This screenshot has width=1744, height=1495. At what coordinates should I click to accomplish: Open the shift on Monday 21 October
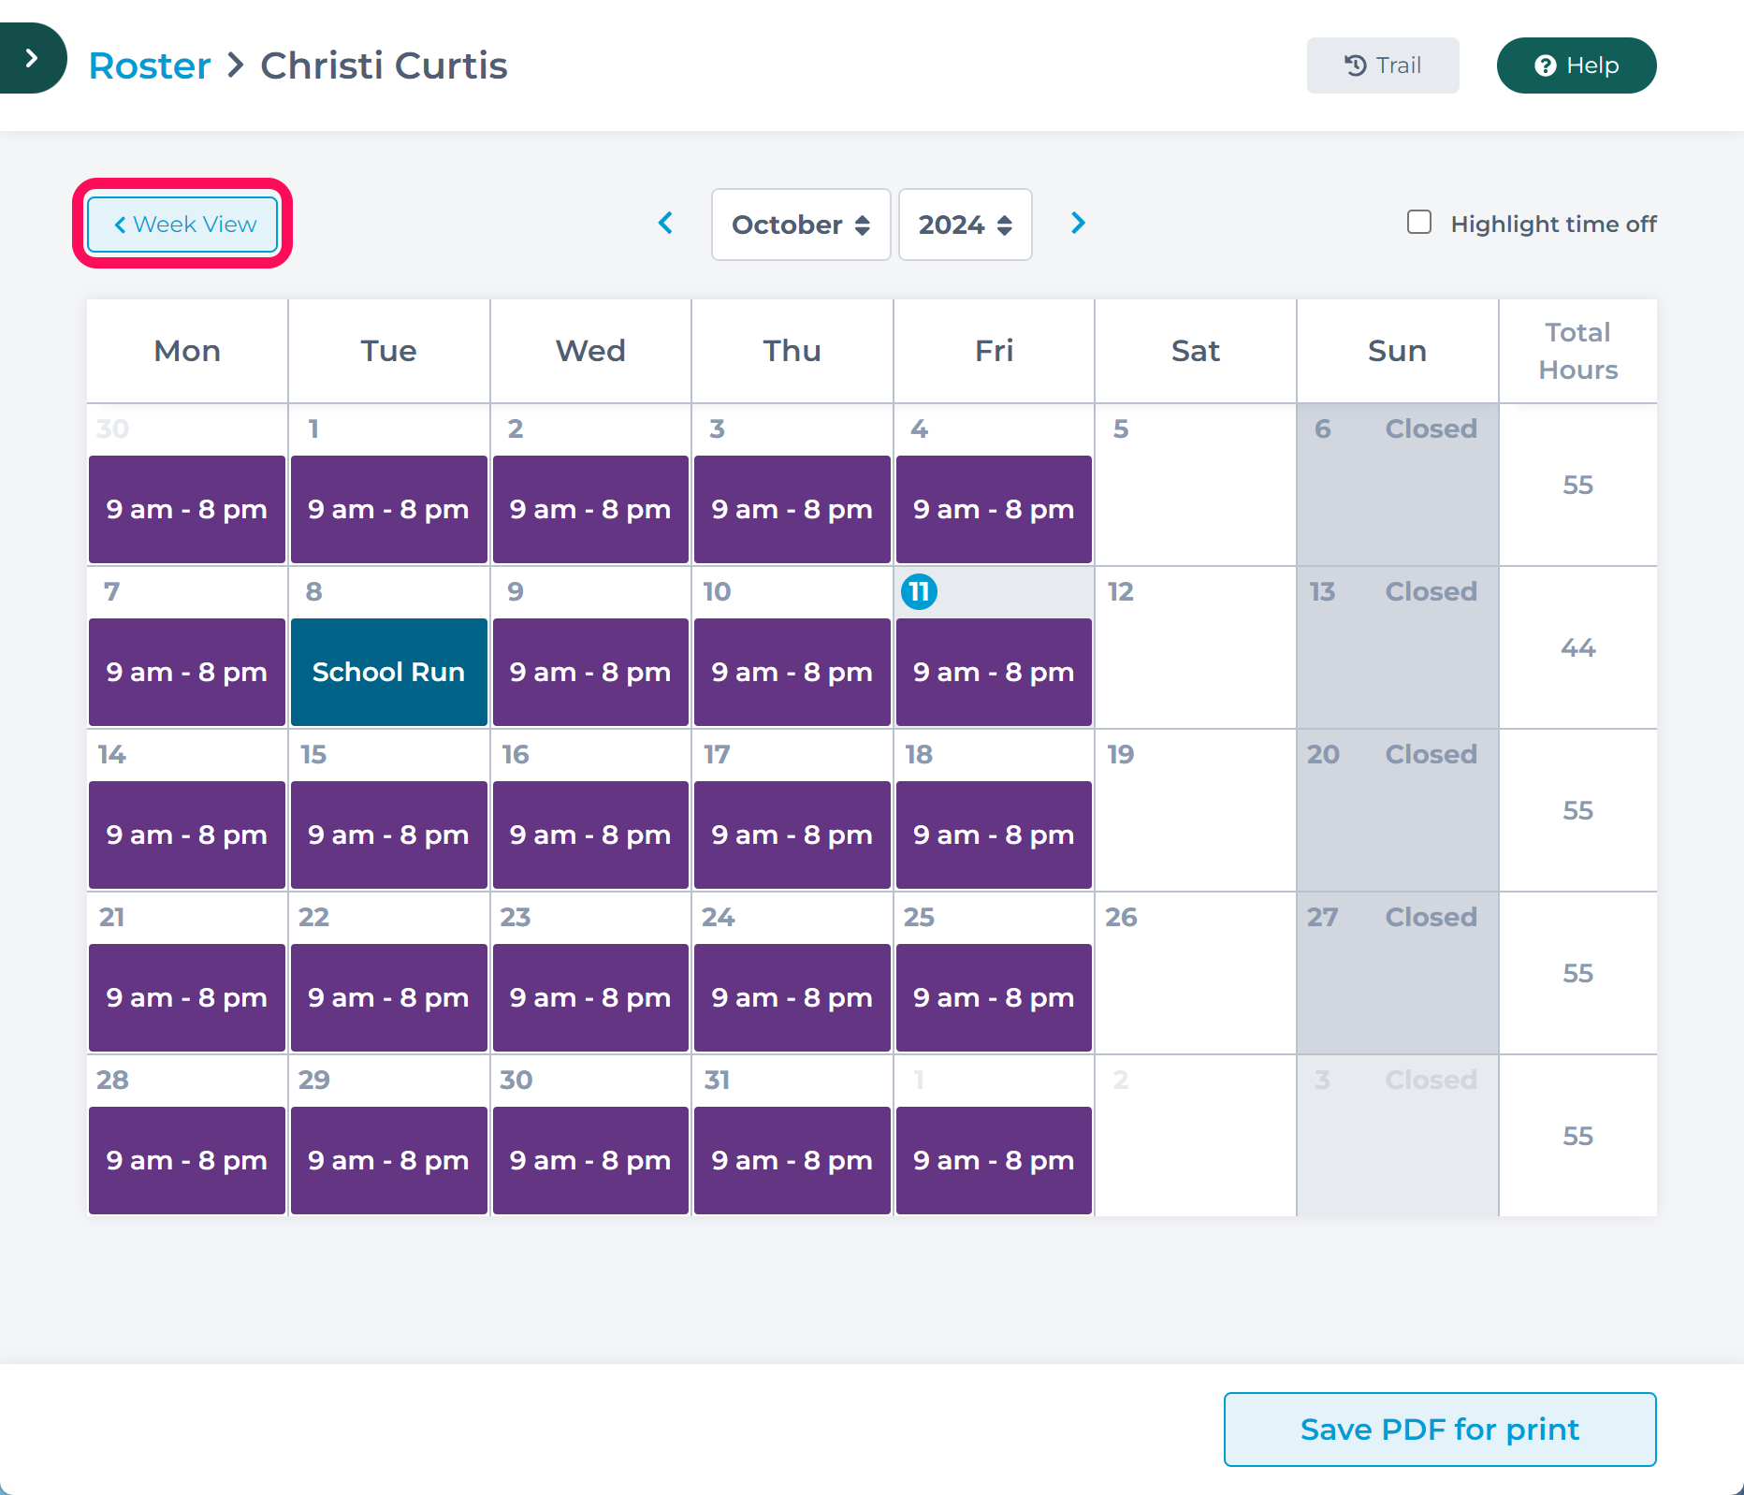pyautogui.click(x=187, y=997)
